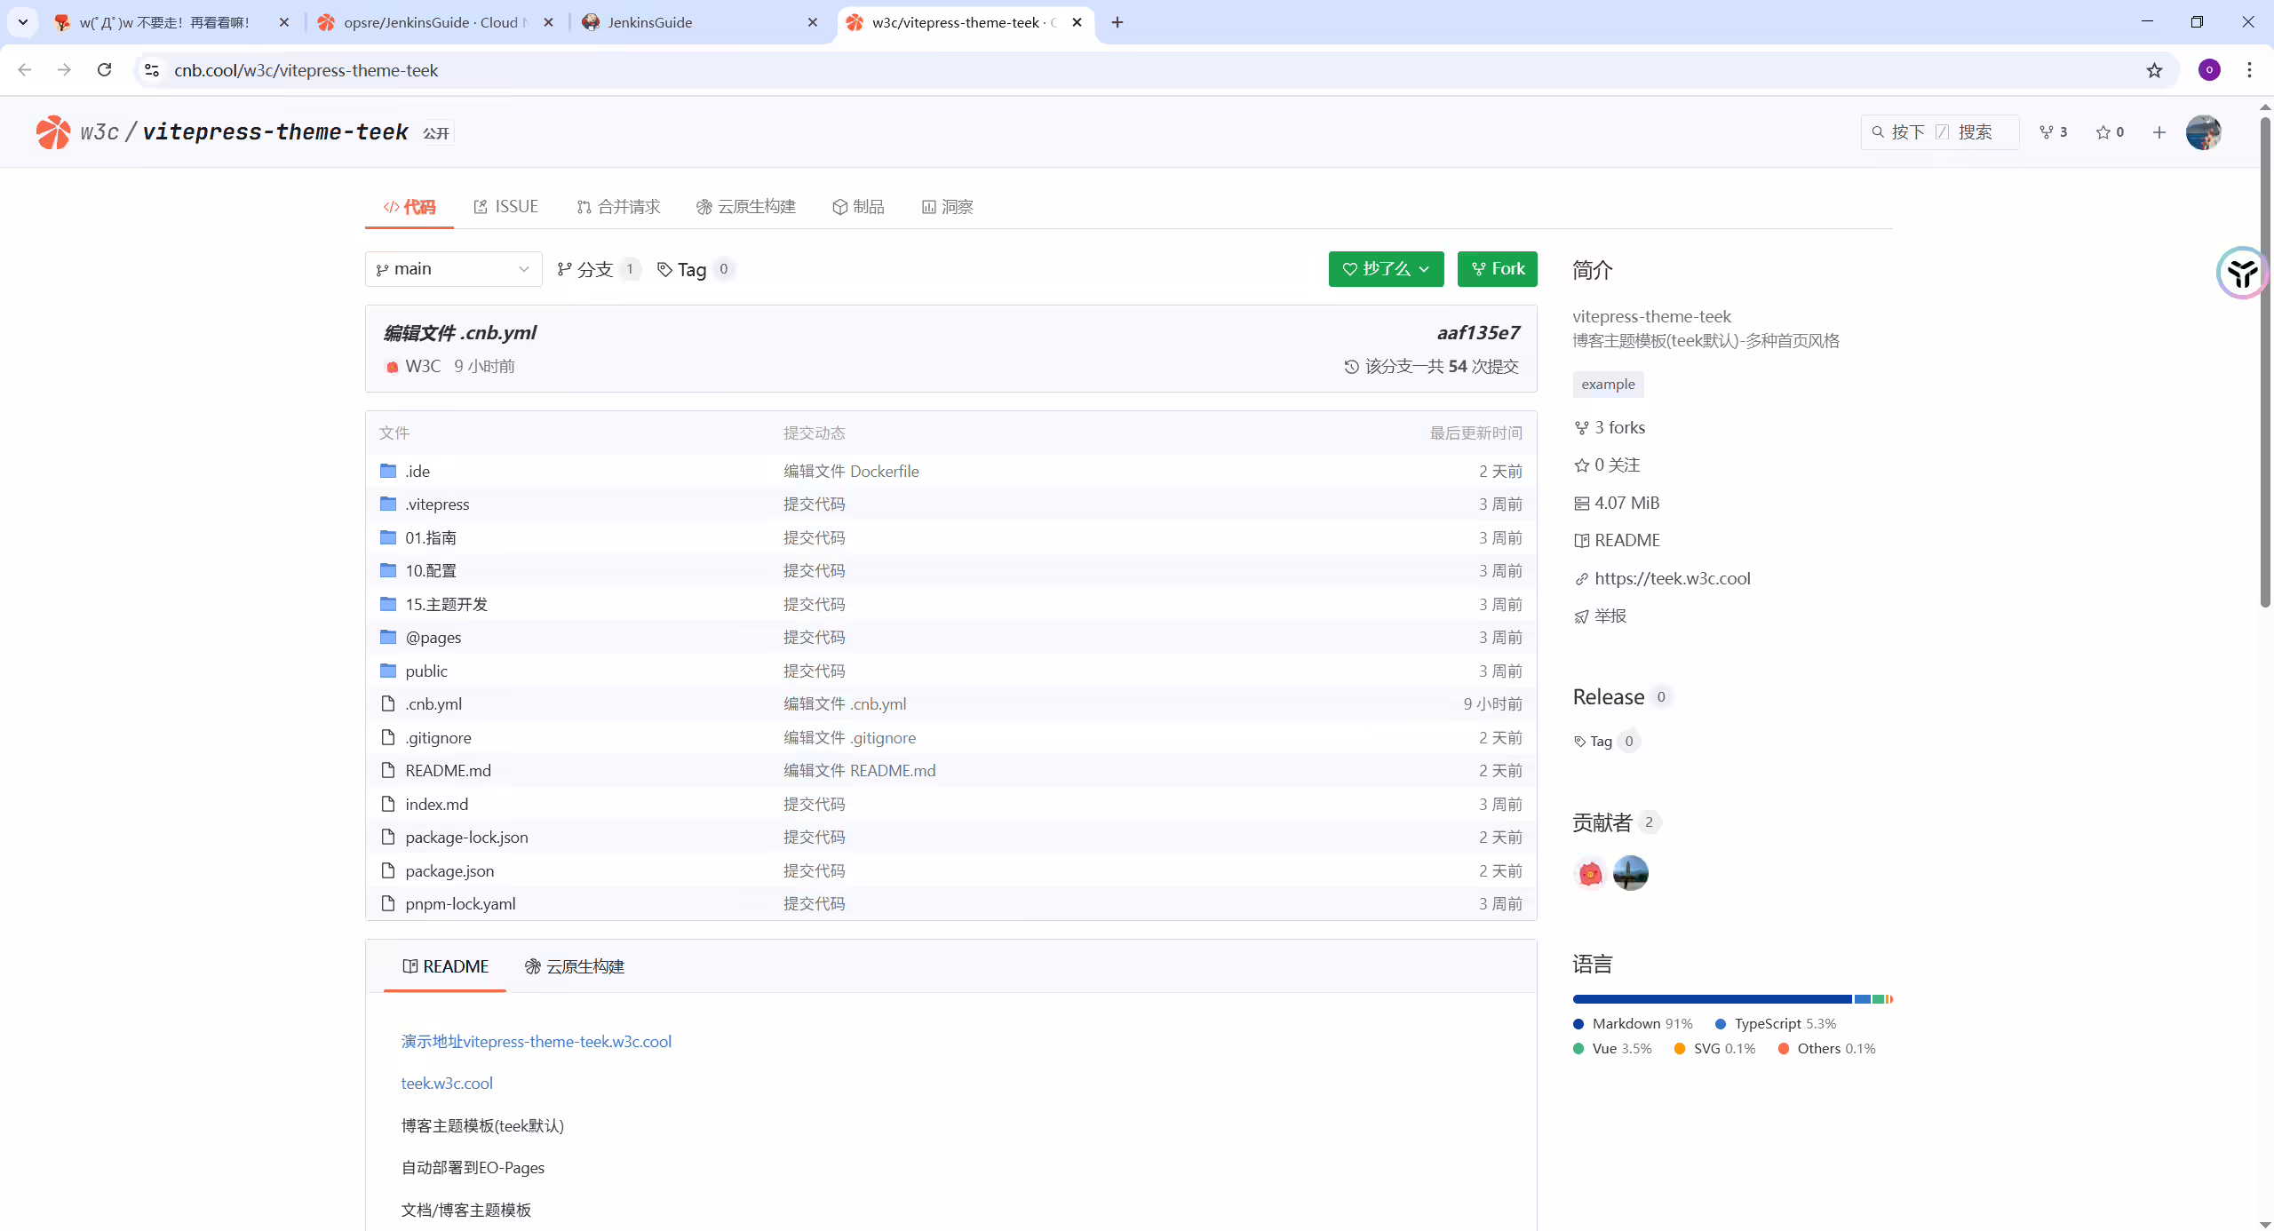Screen dimensions: 2274x1231
Task: Click the report 举报 flag link
Action: tap(1600, 616)
